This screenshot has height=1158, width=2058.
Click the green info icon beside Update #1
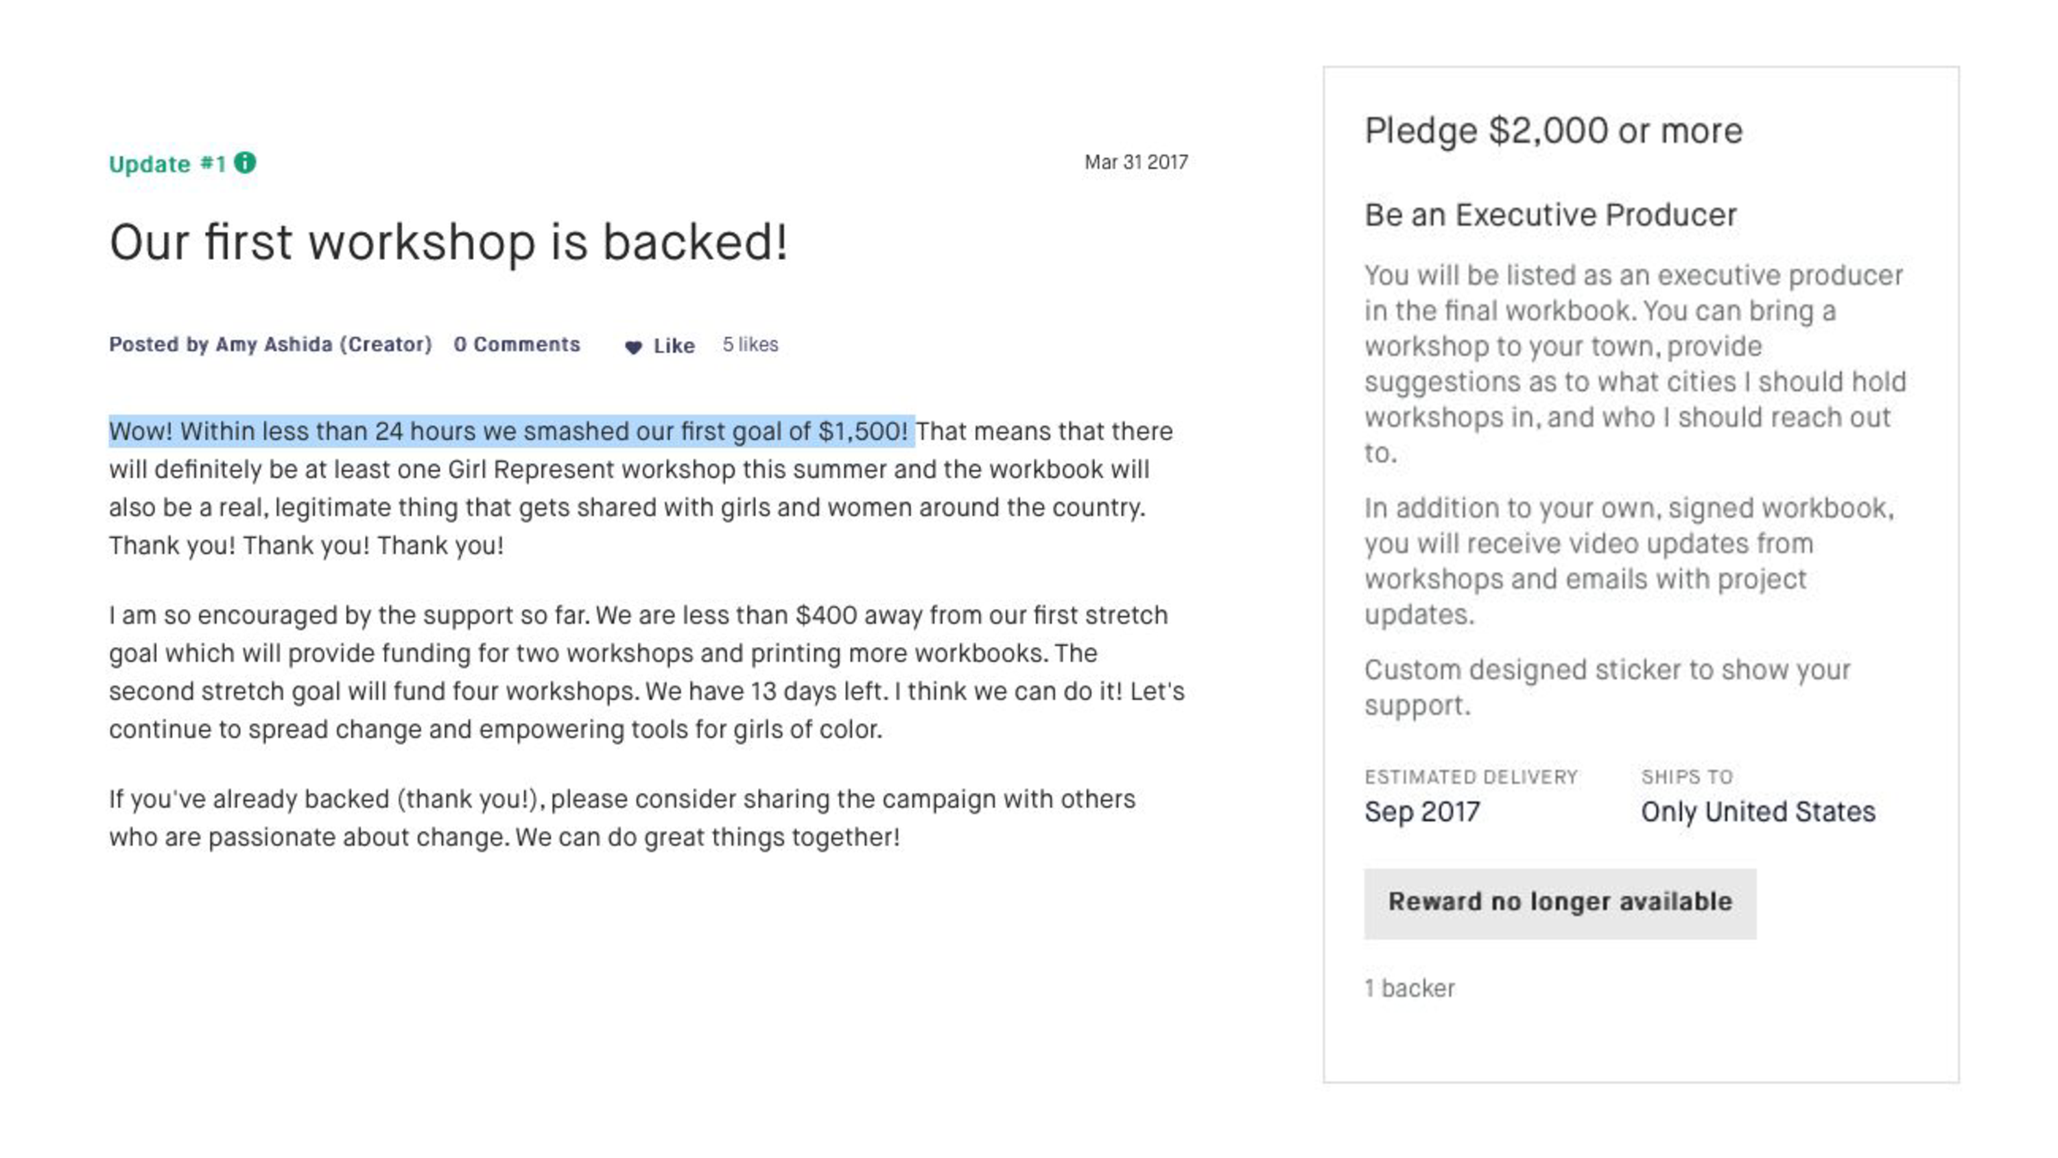pos(244,163)
